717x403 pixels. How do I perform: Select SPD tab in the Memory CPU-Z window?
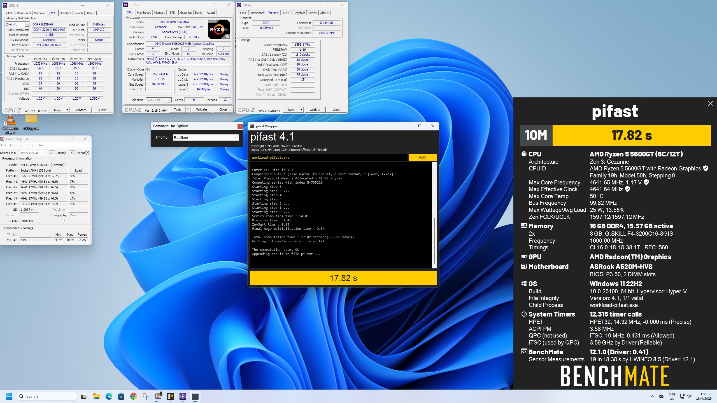tap(286, 13)
